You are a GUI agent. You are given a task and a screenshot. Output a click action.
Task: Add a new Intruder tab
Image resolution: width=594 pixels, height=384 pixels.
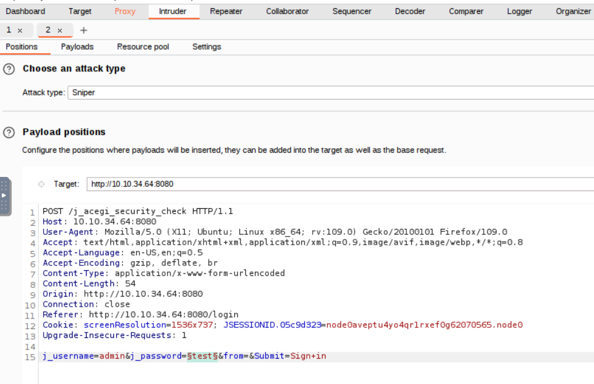coord(84,30)
